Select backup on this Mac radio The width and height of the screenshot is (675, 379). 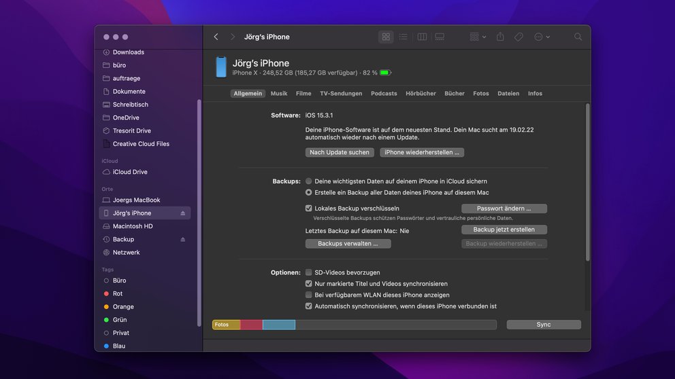309,192
